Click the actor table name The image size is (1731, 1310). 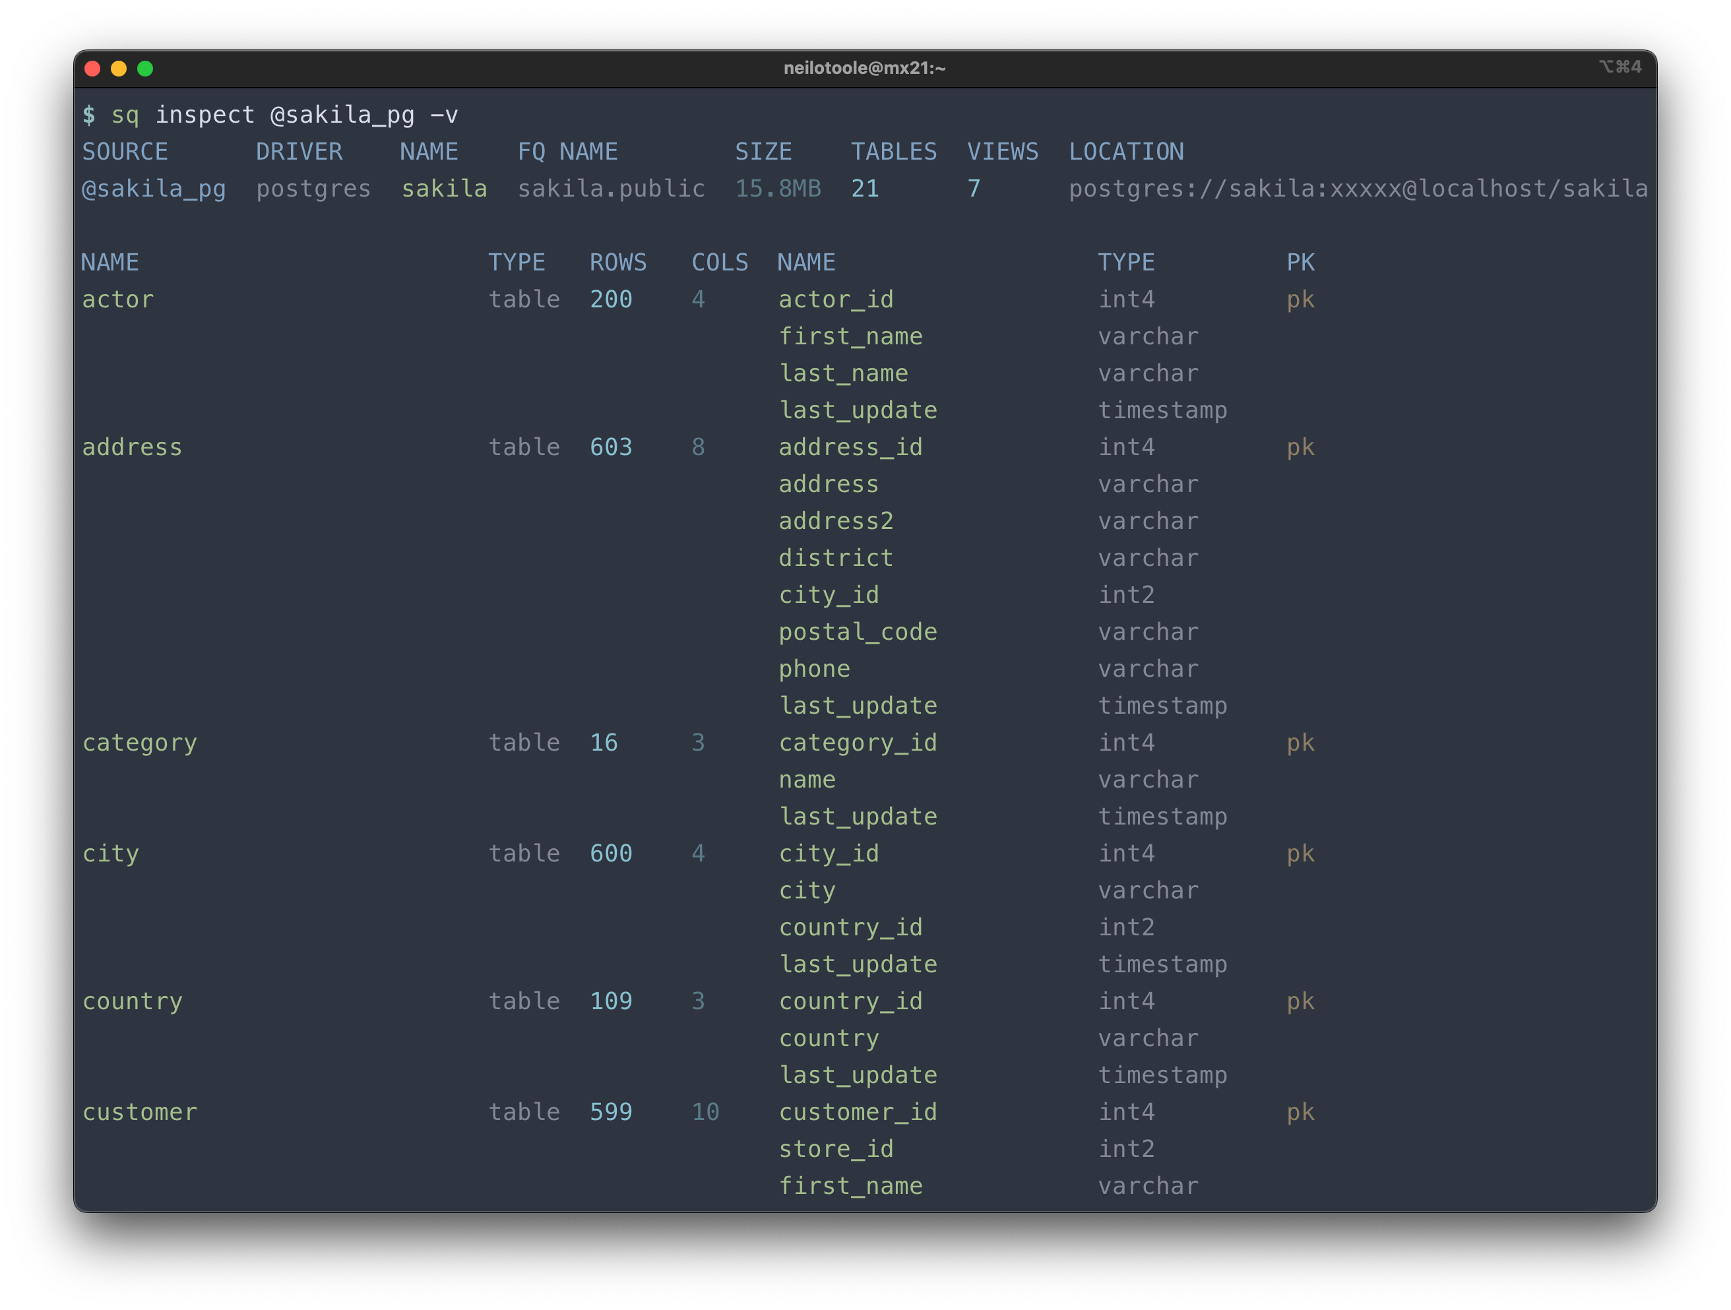tap(118, 299)
